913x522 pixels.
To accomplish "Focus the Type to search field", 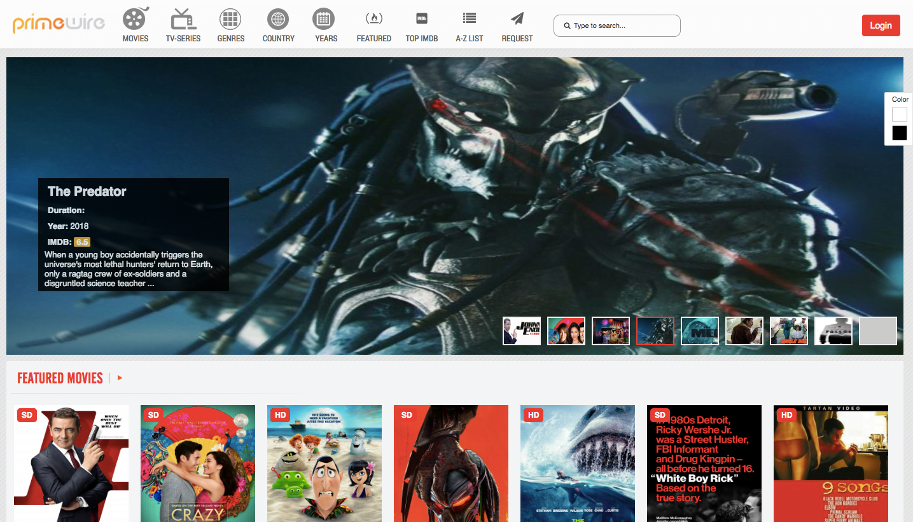I will [x=617, y=26].
